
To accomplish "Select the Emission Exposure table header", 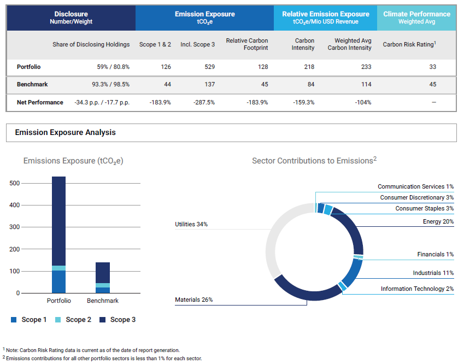I will pyautogui.click(x=204, y=17).
